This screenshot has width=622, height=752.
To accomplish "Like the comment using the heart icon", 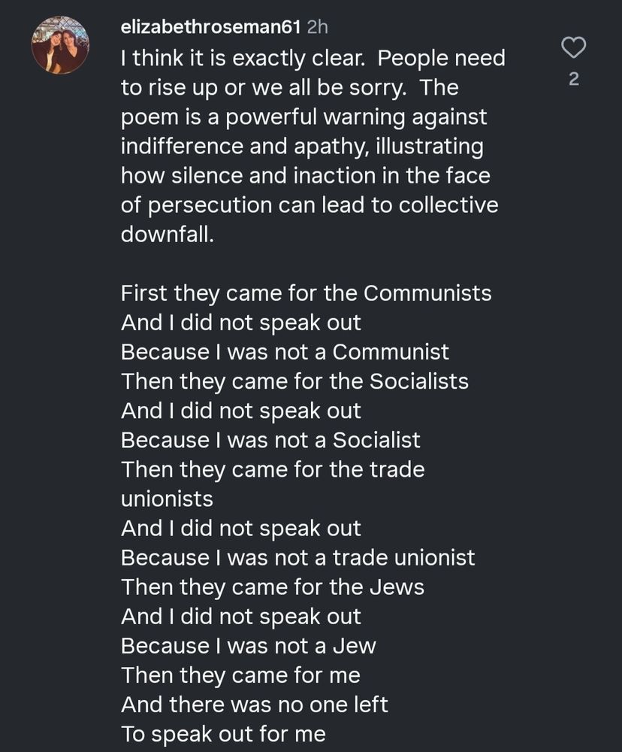I will tap(574, 48).
